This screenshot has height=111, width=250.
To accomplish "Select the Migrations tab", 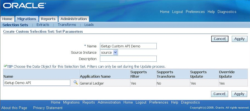I will pyautogui.click(x=27, y=19).
